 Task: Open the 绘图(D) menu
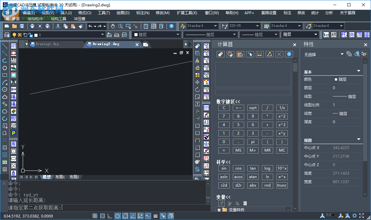(123, 13)
